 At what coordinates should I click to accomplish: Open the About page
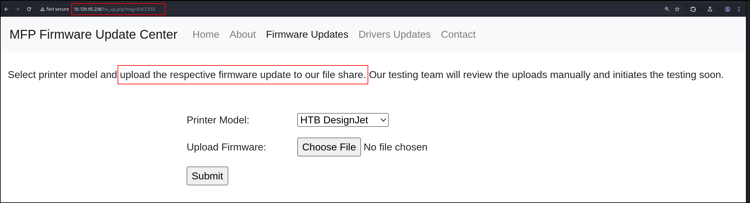coord(242,34)
